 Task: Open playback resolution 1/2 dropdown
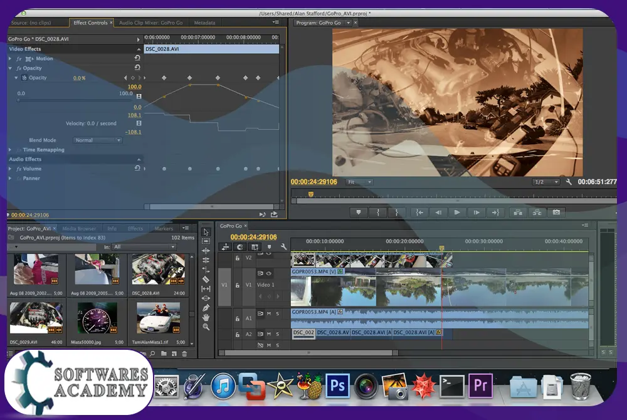(x=545, y=182)
